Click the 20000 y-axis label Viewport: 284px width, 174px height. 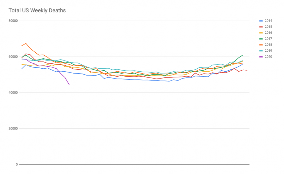coord(13,129)
